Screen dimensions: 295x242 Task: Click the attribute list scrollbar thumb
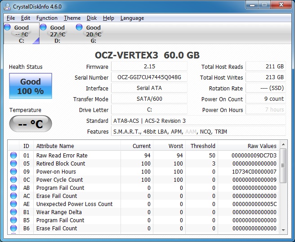[283, 166]
